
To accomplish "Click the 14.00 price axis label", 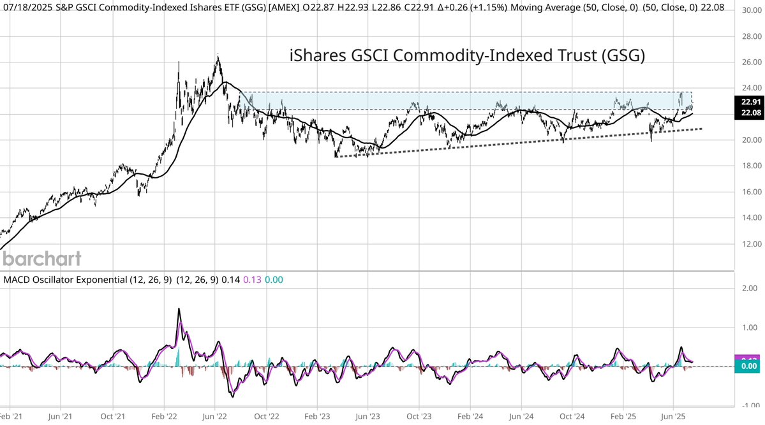I will click(752, 218).
